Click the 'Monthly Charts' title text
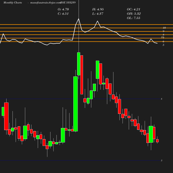The height and width of the screenshot is (173, 173). [x=12, y=2]
